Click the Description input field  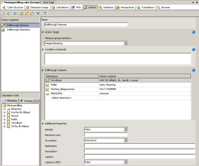click(140, 151)
